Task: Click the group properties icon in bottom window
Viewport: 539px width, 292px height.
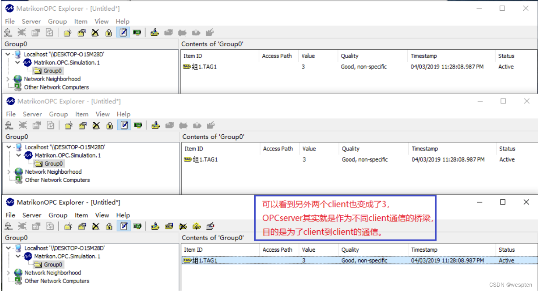Action: point(81,226)
